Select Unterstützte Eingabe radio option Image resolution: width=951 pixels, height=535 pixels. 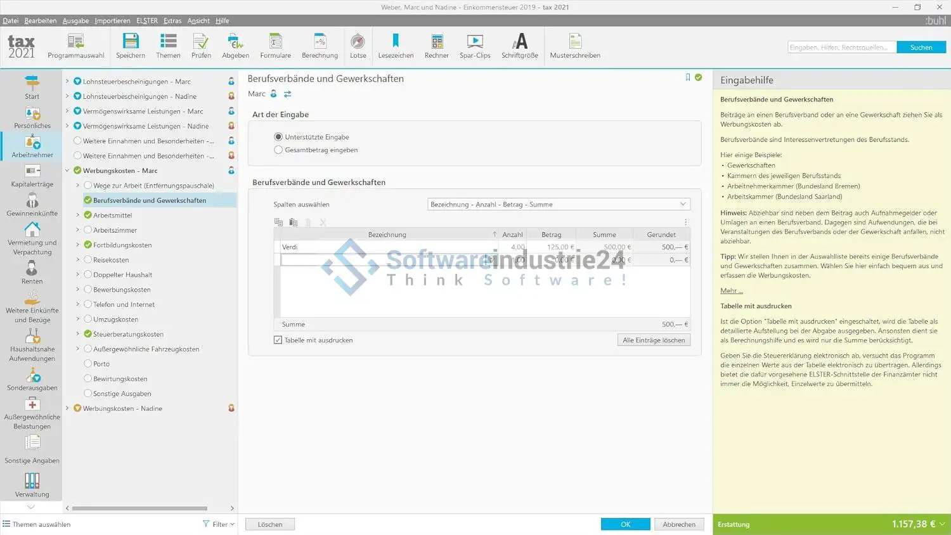278,137
